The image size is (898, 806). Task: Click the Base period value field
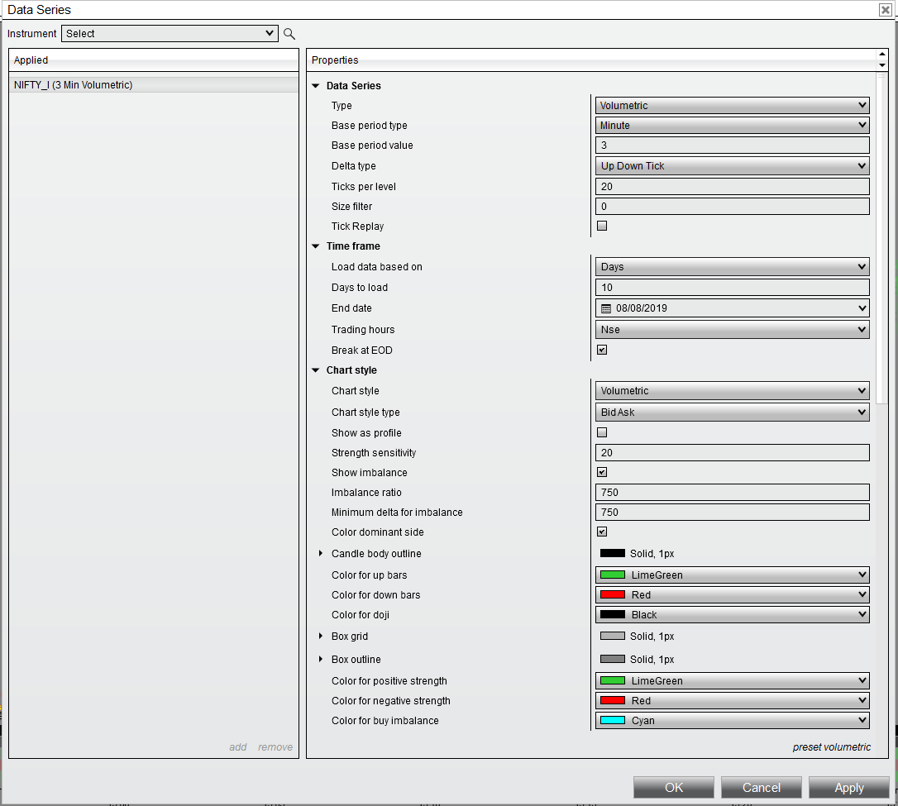[x=732, y=145]
